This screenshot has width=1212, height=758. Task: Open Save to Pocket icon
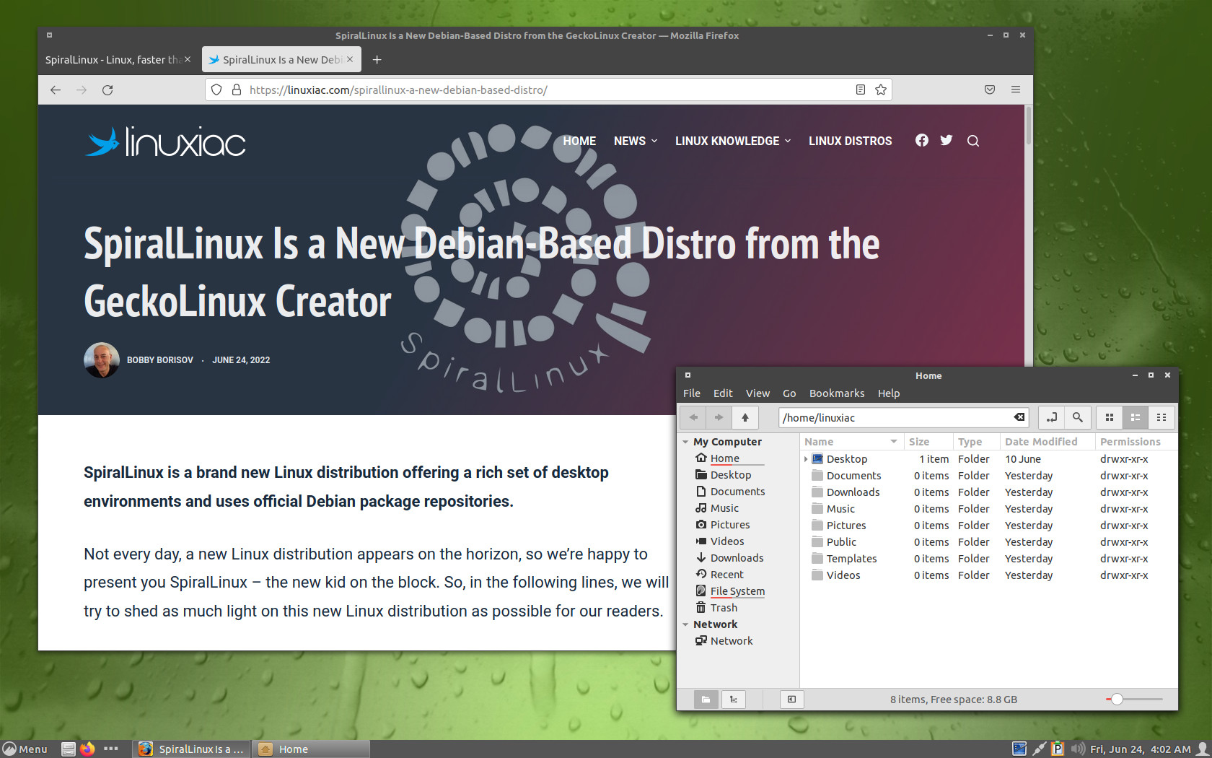click(990, 90)
